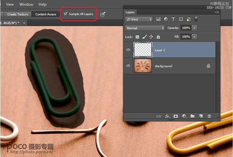This screenshot has height=157, width=233.
Task: Open Normal blend mode dropdown
Action: coord(145,28)
